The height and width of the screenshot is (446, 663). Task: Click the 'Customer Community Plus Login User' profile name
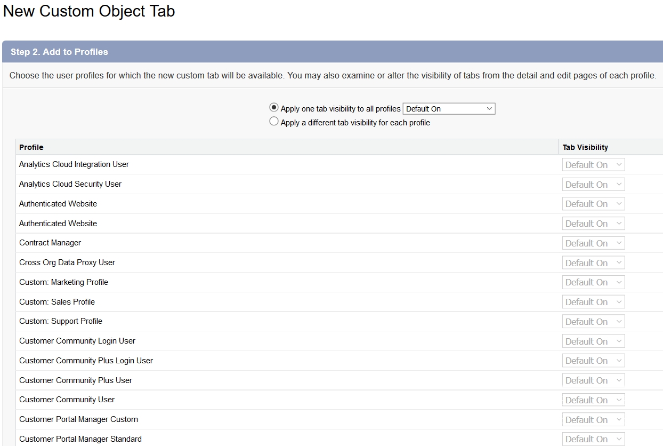pyautogui.click(x=86, y=361)
